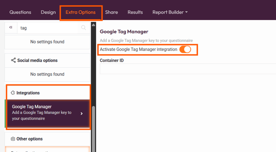Click the Integrations puzzle icon

[13, 93]
